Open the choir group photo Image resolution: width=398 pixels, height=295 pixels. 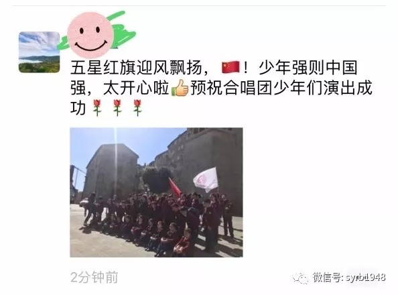[x=156, y=192]
